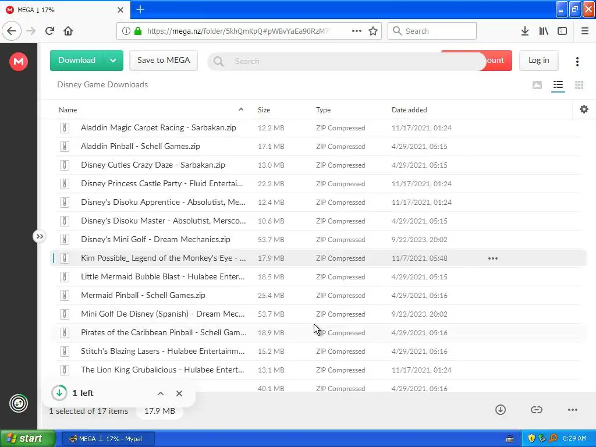Click the zip icon of Kim Possible row
Image resolution: width=596 pixels, height=447 pixels.
[65, 258]
